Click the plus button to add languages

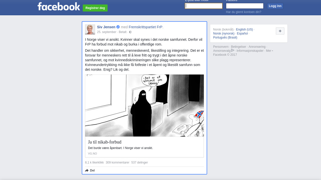point(280,31)
